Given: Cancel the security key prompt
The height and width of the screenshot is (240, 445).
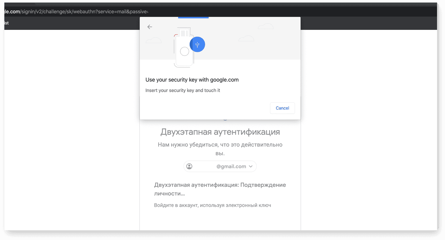Looking at the screenshot, I should pos(282,108).
